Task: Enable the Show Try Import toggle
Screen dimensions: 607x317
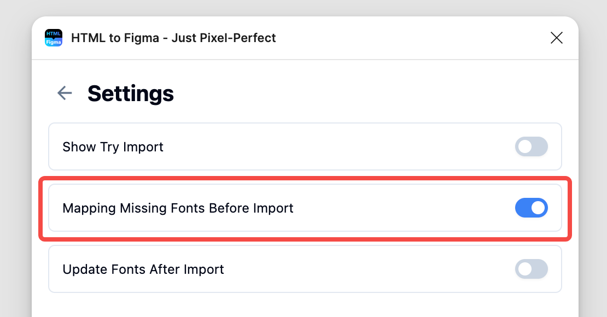Action: click(x=531, y=146)
